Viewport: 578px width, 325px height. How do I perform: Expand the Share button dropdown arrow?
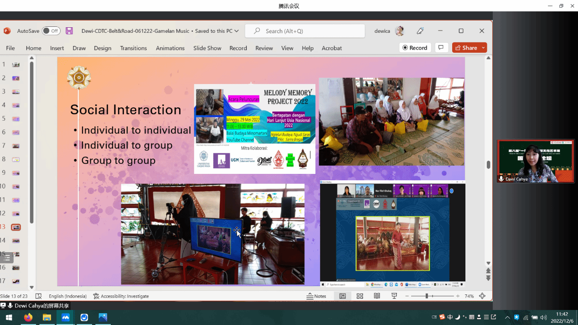[x=483, y=48]
